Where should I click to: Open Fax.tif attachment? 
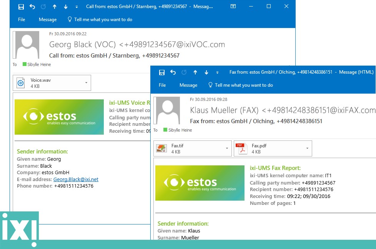point(193,148)
